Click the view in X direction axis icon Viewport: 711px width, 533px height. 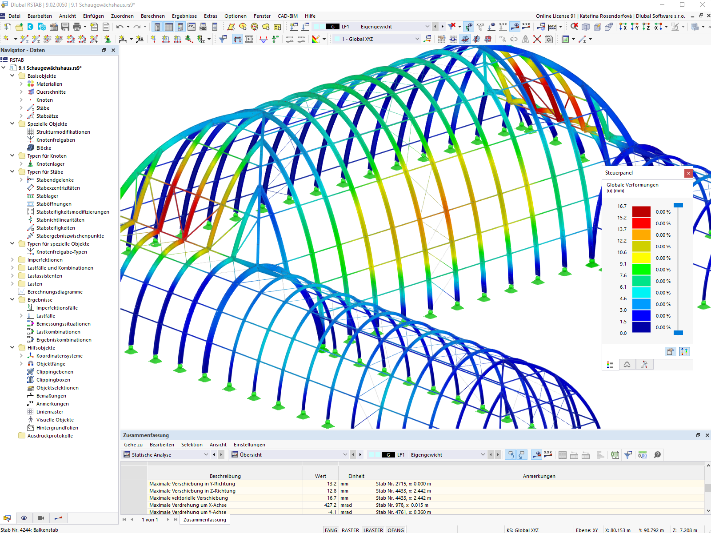623,27
